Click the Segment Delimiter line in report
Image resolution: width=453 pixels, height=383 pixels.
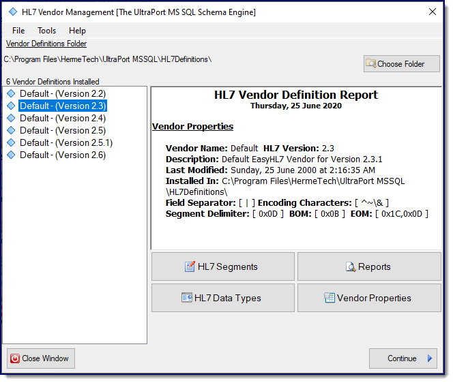pos(297,214)
